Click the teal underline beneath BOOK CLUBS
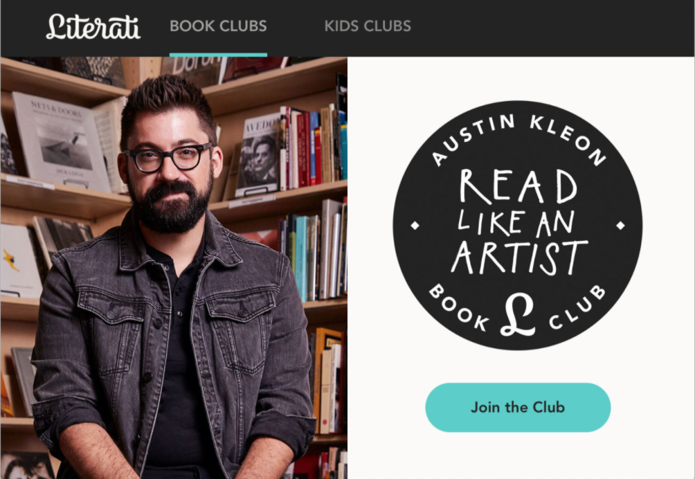 (x=218, y=55)
